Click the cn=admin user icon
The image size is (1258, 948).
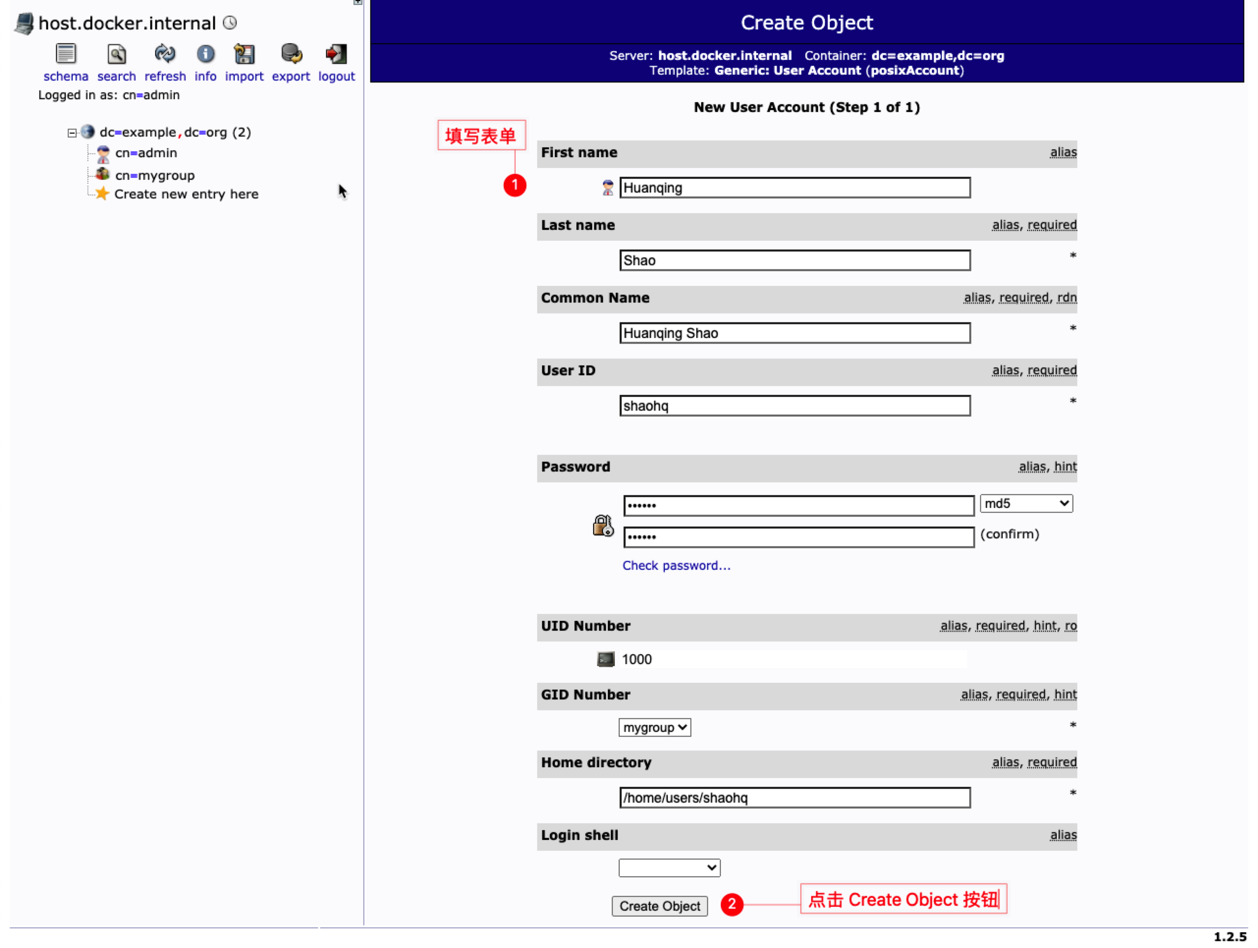tap(103, 154)
